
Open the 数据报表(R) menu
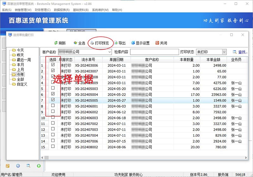click(x=62, y=10)
